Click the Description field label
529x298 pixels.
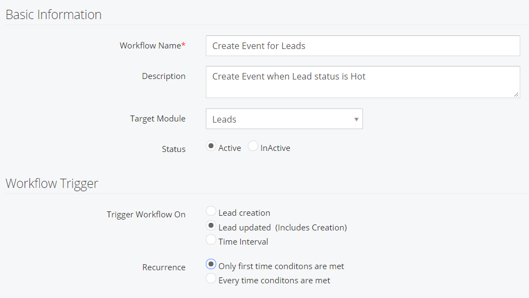164,76
